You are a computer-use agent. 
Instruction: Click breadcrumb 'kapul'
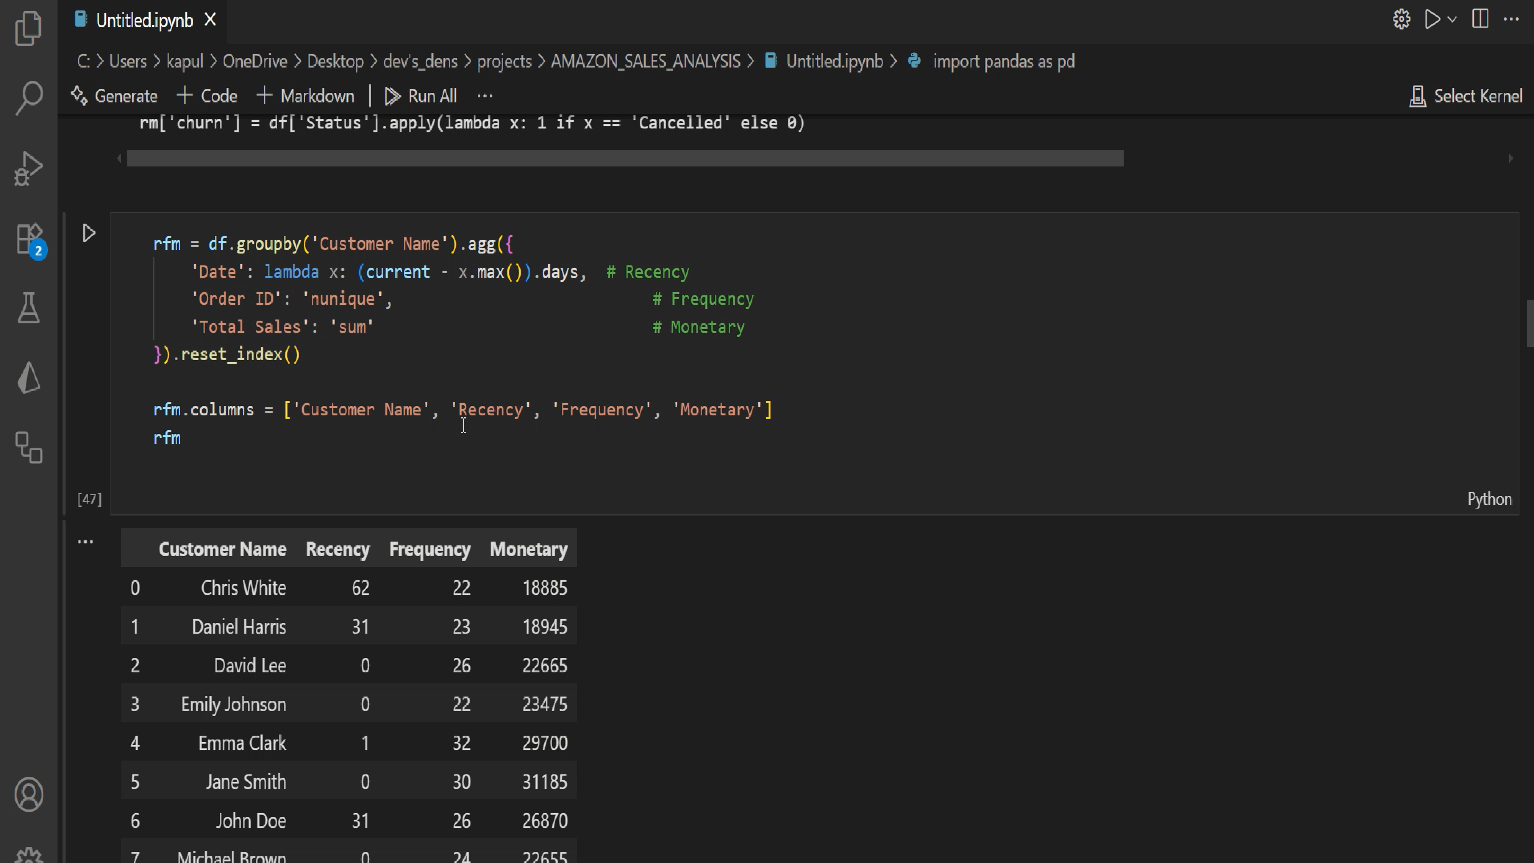point(184,61)
